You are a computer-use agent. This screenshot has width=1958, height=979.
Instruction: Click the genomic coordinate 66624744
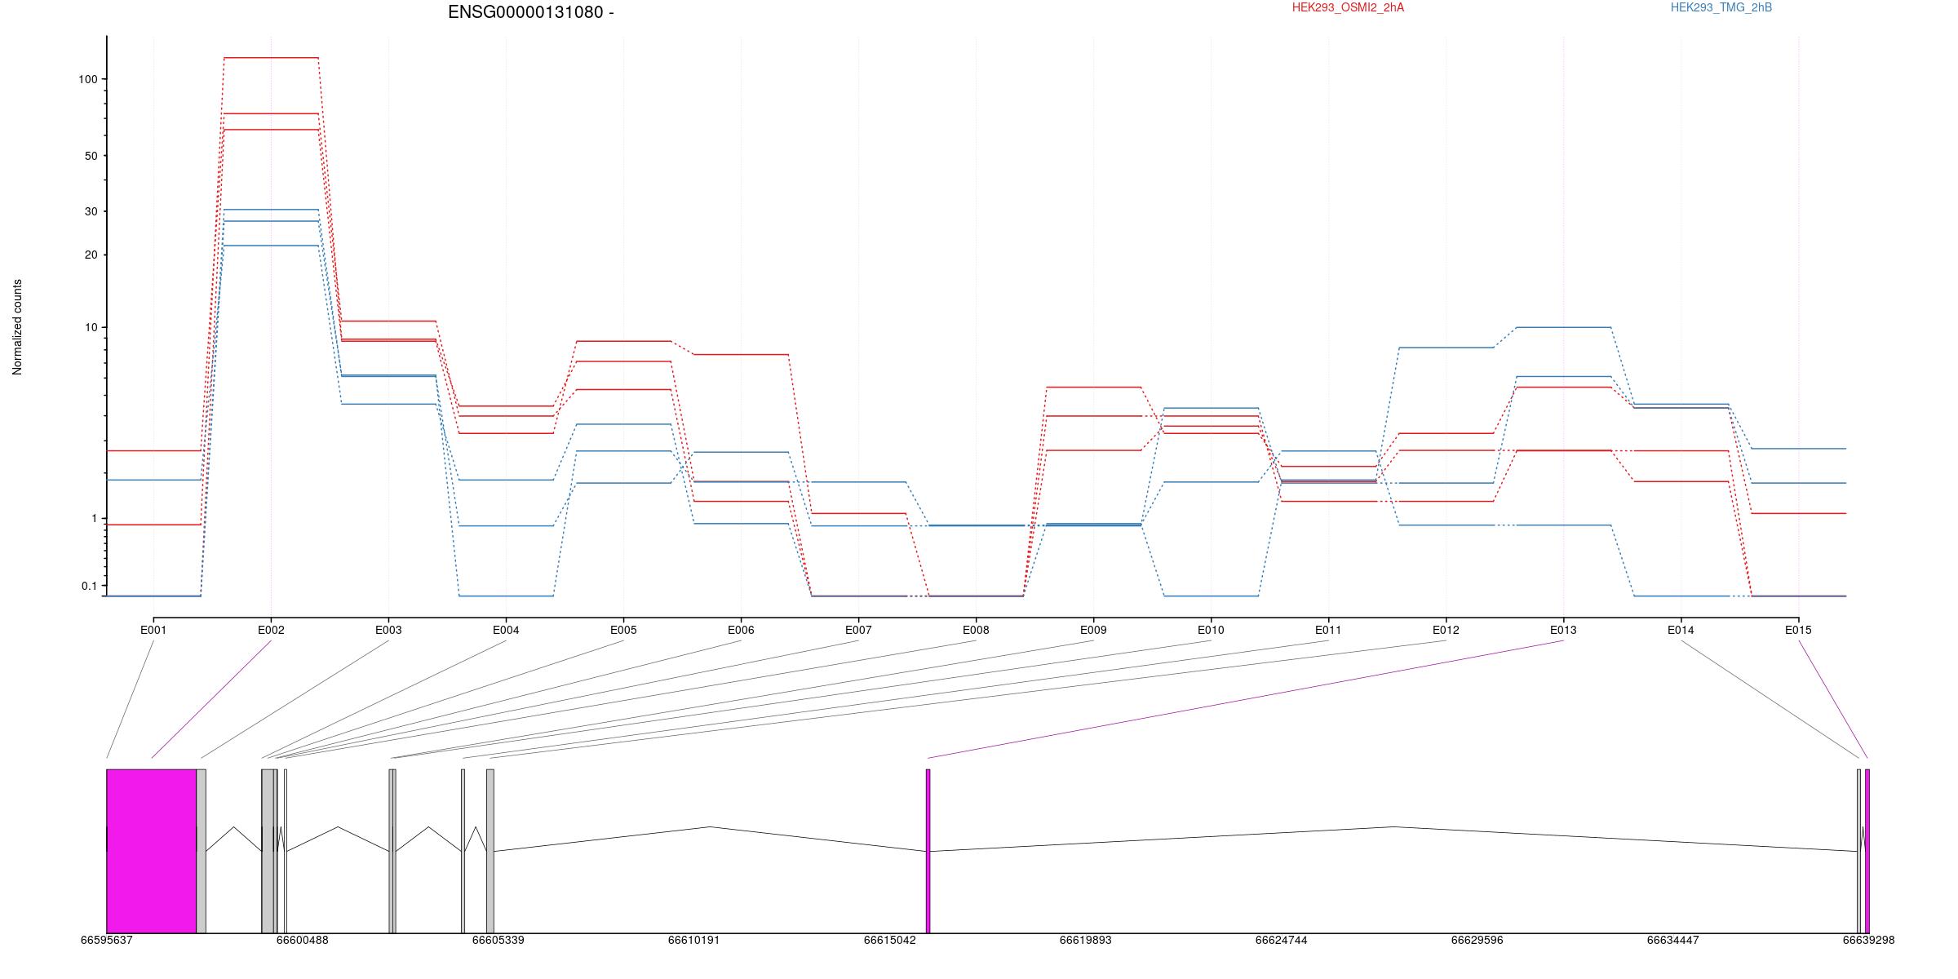[x=1281, y=940]
